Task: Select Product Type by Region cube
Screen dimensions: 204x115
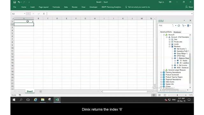Action: click(x=174, y=77)
